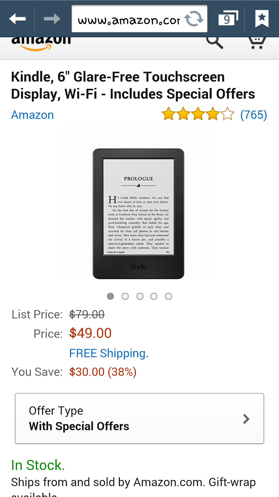Select the fifth image carousel dot
279x497 pixels.
point(168,296)
